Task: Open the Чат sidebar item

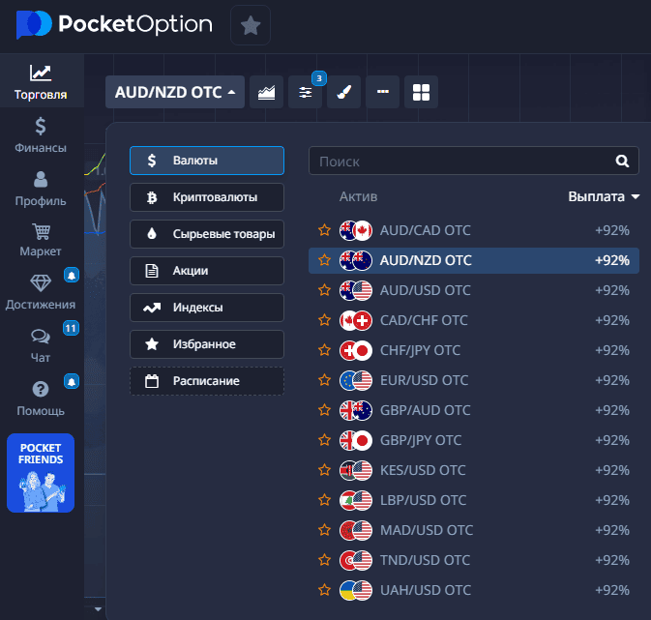Action: pos(41,345)
